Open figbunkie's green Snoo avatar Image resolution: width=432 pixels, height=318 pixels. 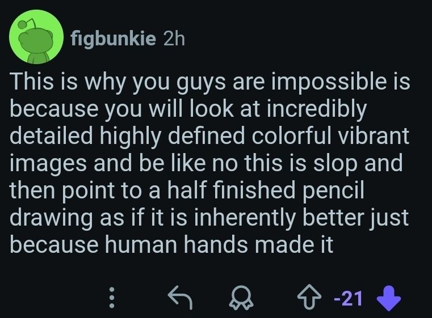pyautogui.click(x=35, y=37)
